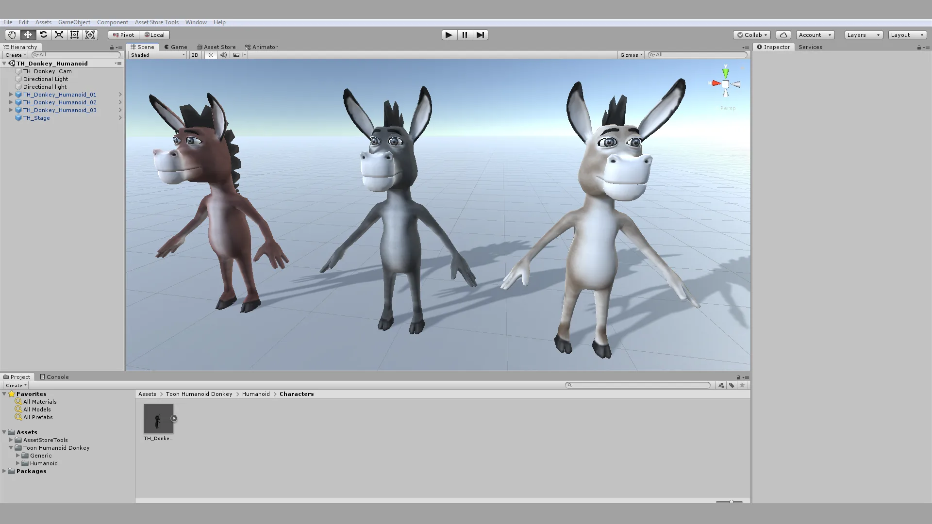The height and width of the screenshot is (524, 932).
Task: Open the Component menu
Action: [112, 22]
